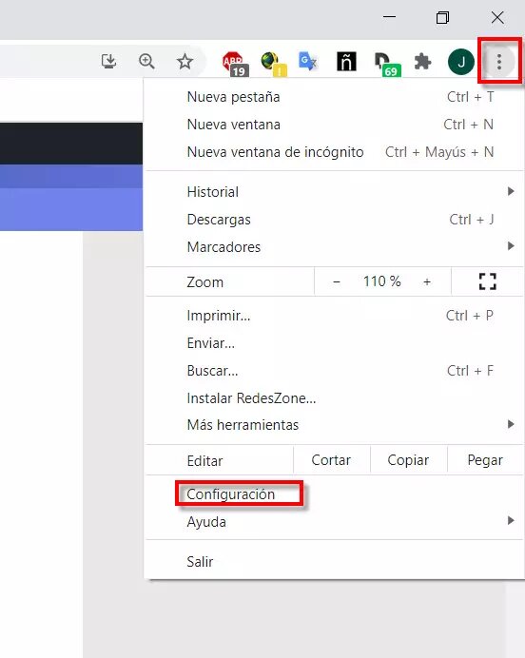Screen dimensions: 525x658
Task: Open the Chrome three-dot menu button
Action: coord(499,62)
